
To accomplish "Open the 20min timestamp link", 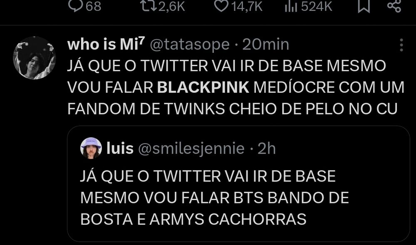I will click(x=265, y=45).
